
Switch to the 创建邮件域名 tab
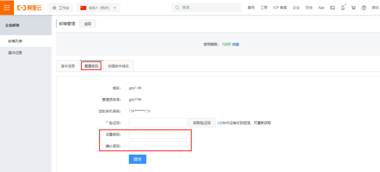pyautogui.click(x=119, y=66)
